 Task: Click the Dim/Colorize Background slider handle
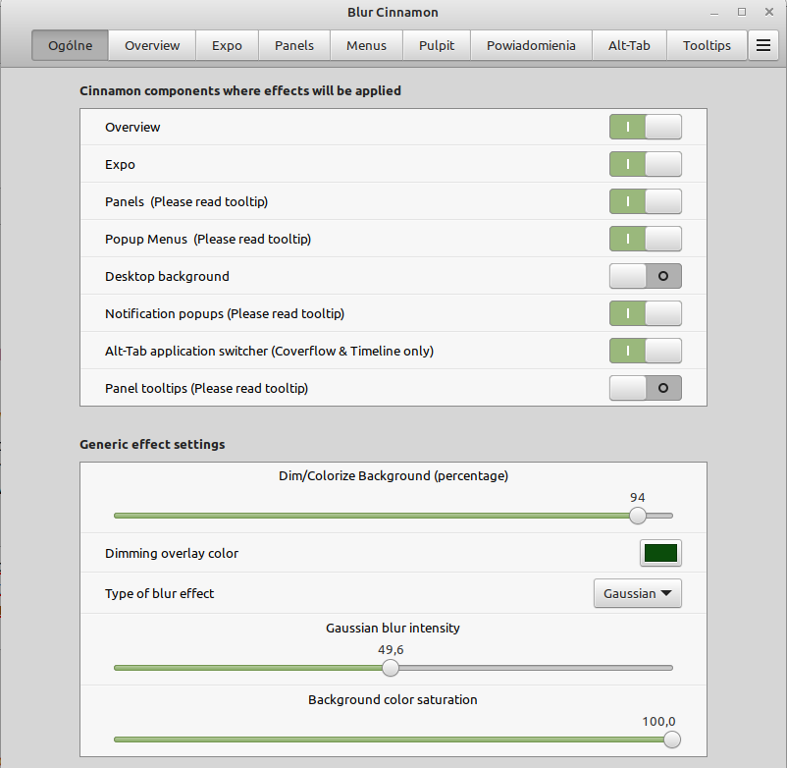tap(638, 516)
